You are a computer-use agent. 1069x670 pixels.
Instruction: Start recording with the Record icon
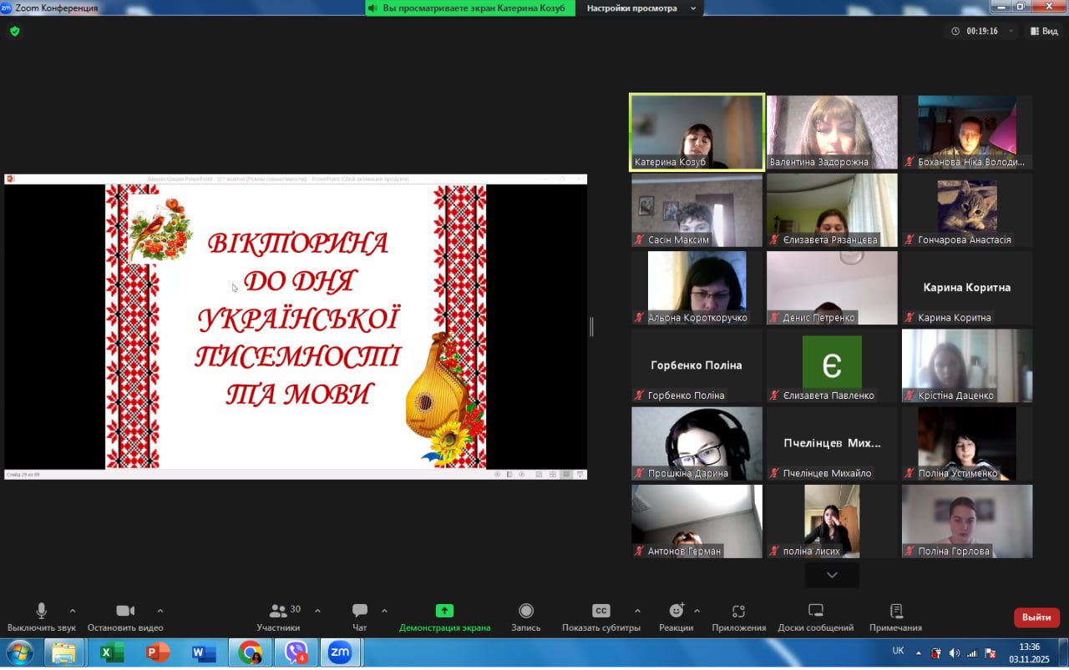(526, 612)
